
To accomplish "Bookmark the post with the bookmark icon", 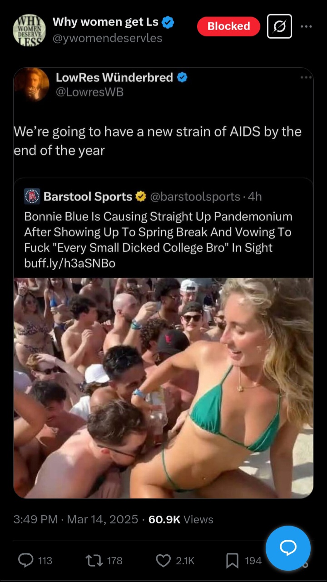I will point(232,561).
